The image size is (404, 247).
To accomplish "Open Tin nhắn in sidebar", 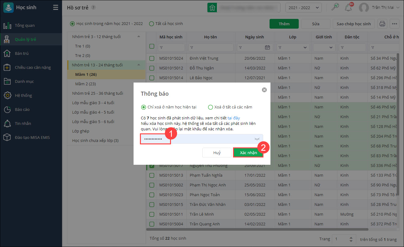I will (31, 123).
